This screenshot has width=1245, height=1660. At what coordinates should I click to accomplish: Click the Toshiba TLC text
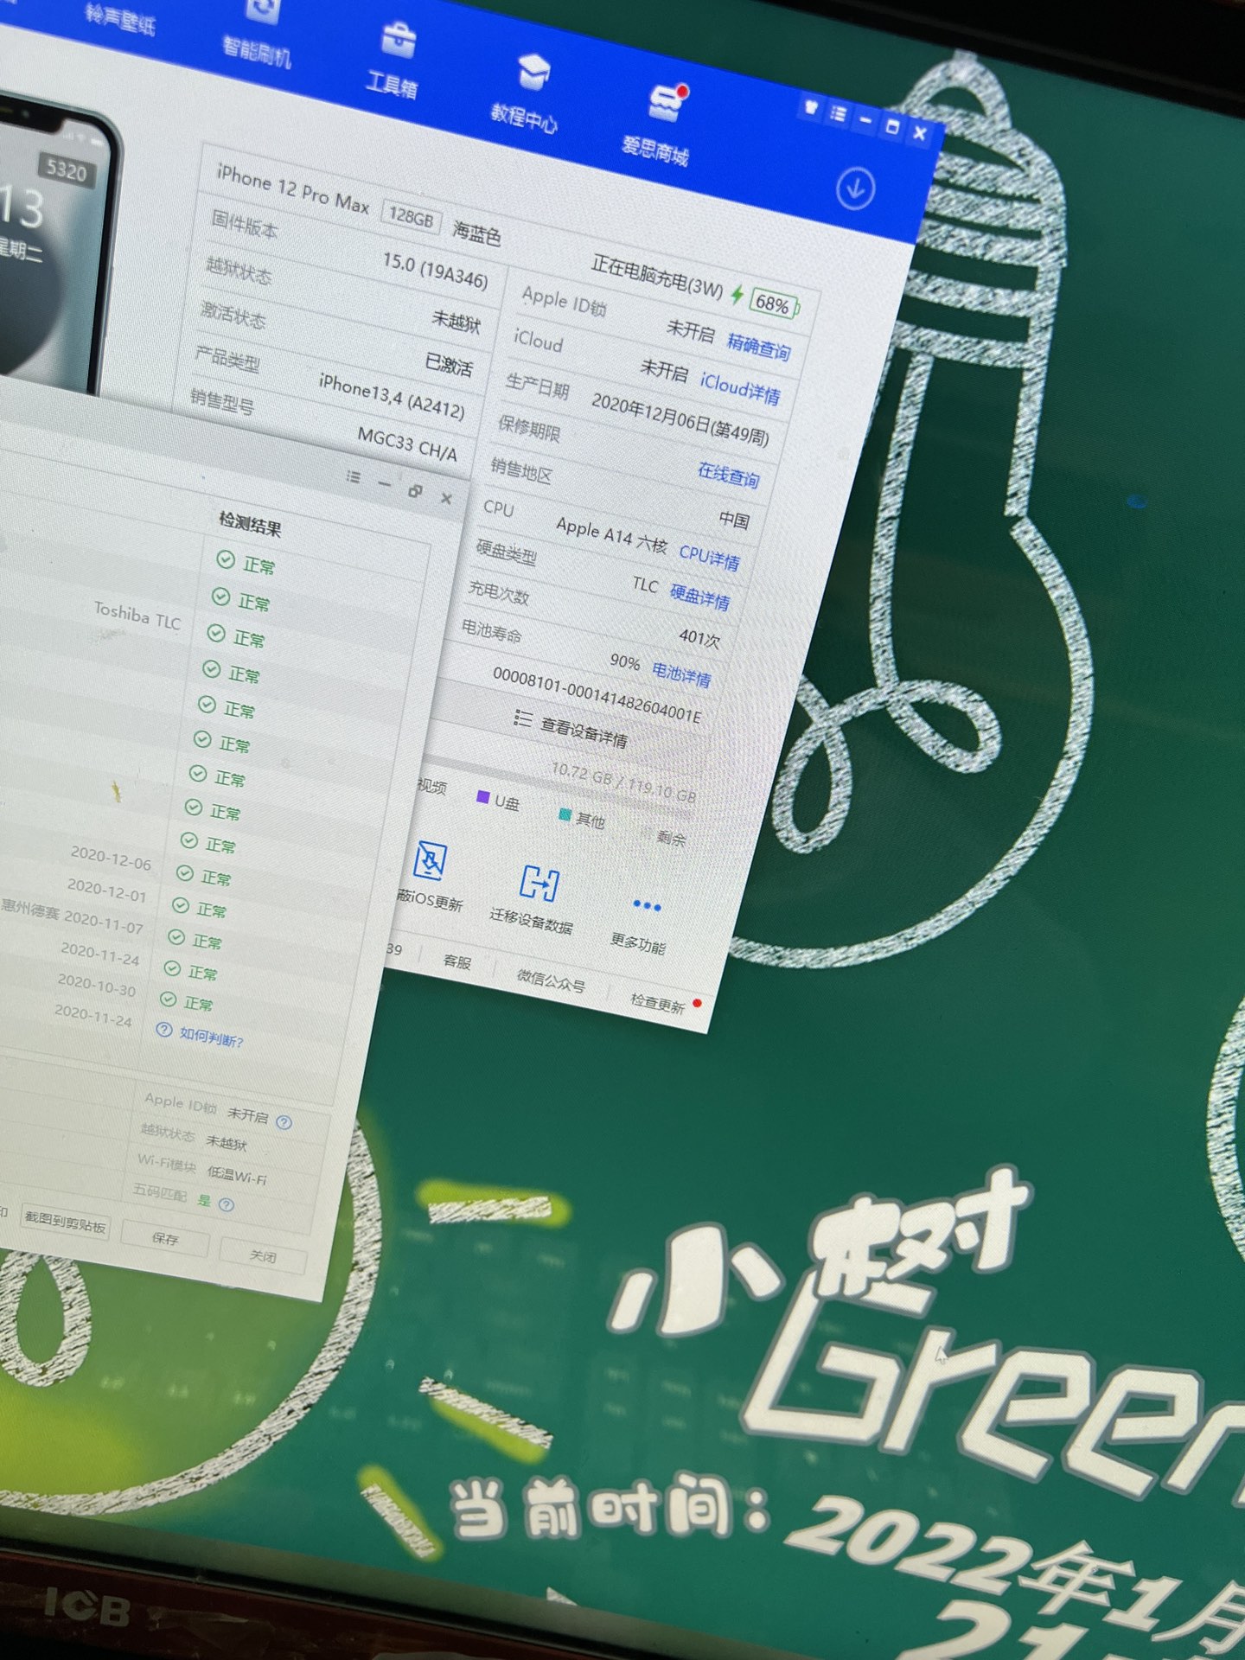click(137, 616)
